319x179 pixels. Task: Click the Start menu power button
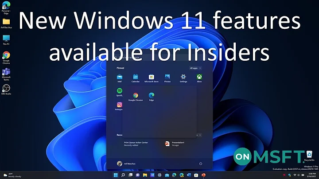tap(201, 163)
